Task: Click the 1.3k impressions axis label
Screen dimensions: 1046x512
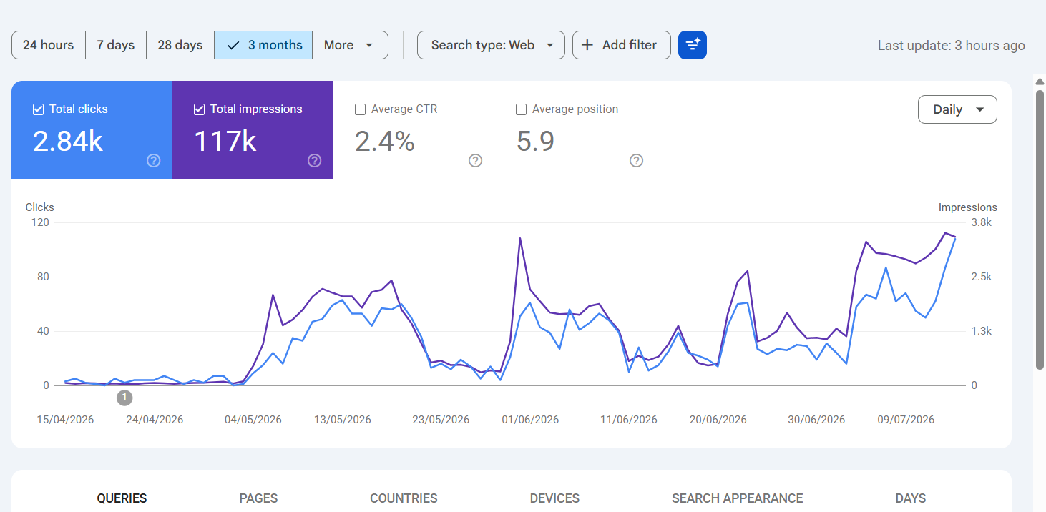Action: pos(981,331)
